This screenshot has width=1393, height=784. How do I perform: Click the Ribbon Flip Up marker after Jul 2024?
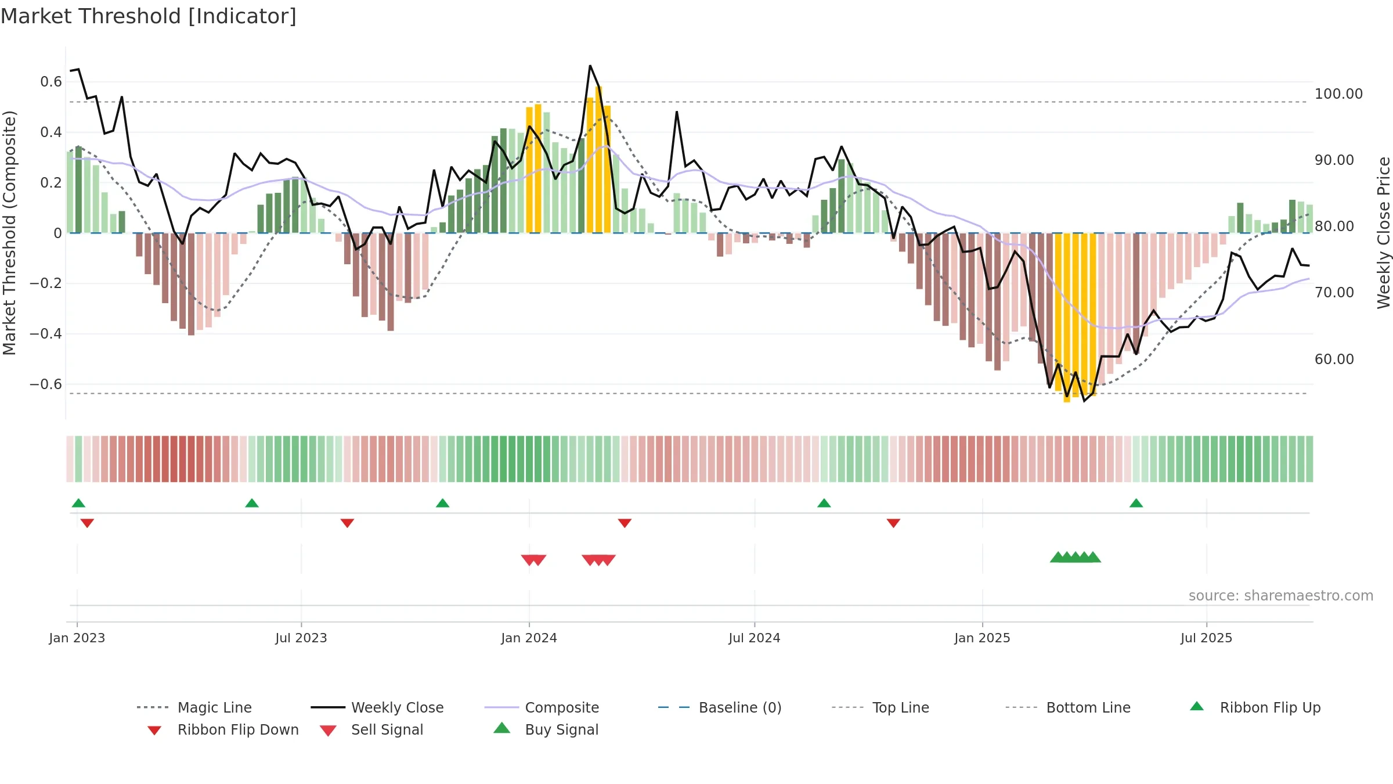point(824,503)
